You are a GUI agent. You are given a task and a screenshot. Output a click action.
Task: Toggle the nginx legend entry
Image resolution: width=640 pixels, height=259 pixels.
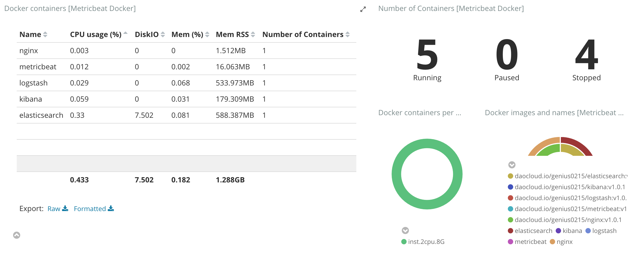[x=566, y=242]
